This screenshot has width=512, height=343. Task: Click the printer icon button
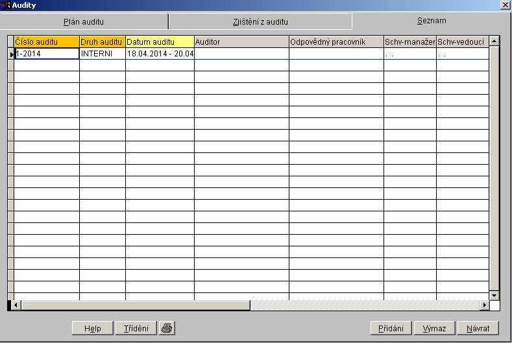coord(167,328)
